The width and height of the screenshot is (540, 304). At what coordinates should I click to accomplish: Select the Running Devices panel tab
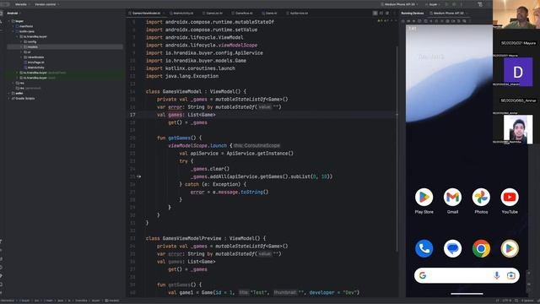coord(413,14)
